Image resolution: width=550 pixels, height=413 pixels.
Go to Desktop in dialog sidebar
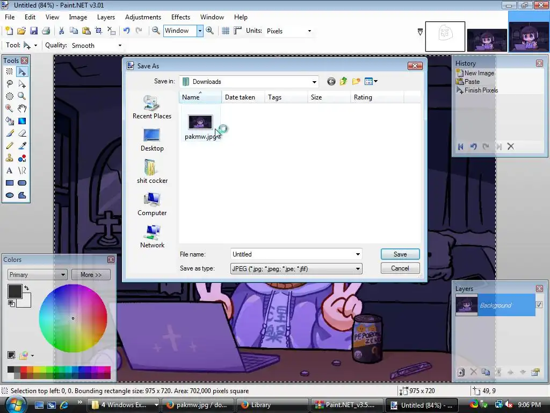[x=152, y=140]
